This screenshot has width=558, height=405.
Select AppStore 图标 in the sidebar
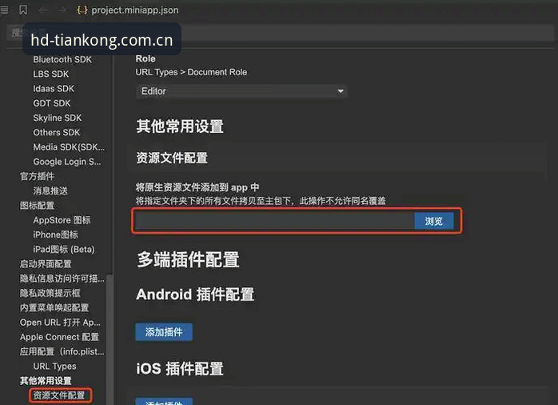(62, 220)
